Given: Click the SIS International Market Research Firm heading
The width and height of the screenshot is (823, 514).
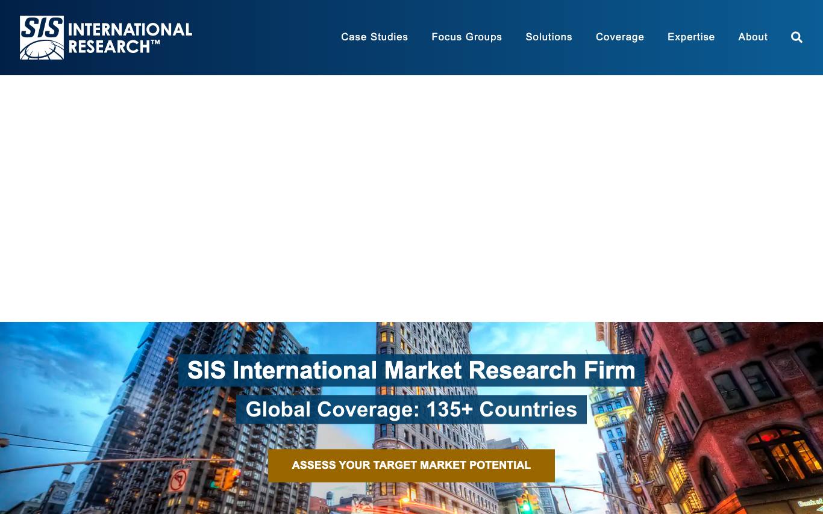Looking at the screenshot, I should [x=411, y=370].
